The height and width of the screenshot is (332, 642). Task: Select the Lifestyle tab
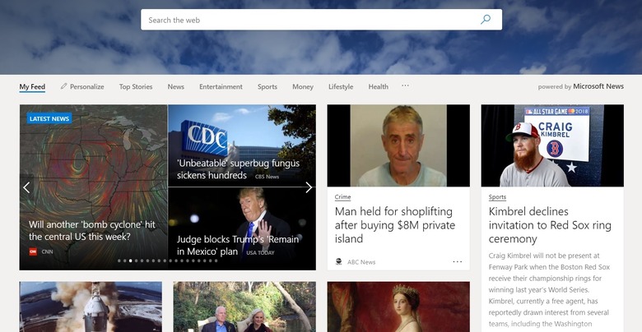(341, 86)
